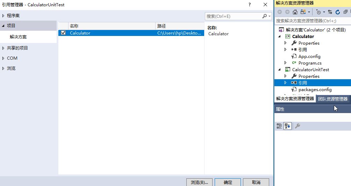Open the pending changes filter dropdown arrow

coord(324,12)
